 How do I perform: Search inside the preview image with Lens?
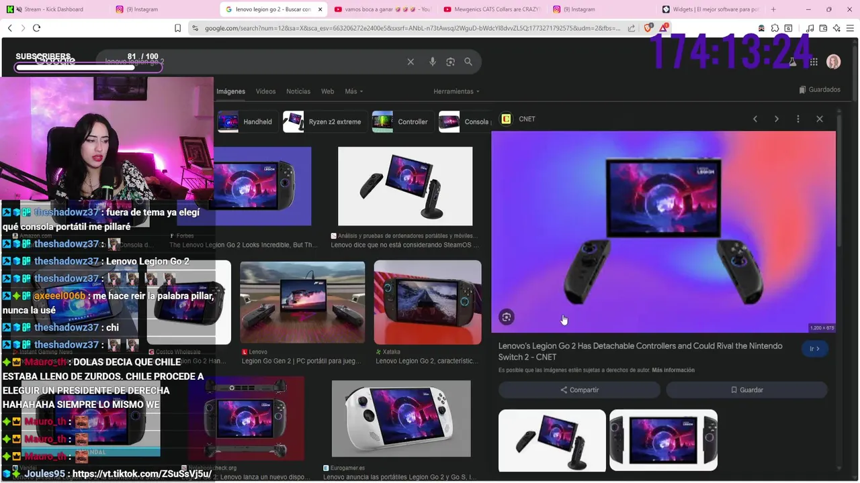(507, 317)
